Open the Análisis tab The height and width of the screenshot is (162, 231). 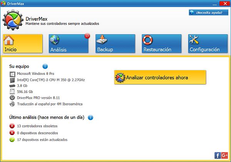click(x=69, y=44)
